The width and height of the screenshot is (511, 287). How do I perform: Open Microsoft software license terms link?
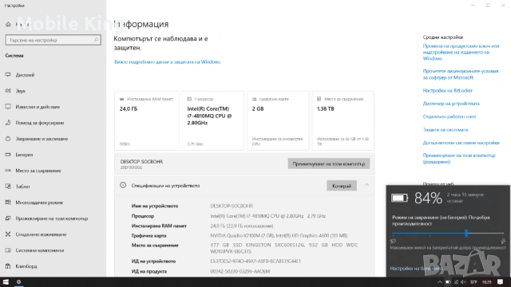pyautogui.click(x=461, y=74)
